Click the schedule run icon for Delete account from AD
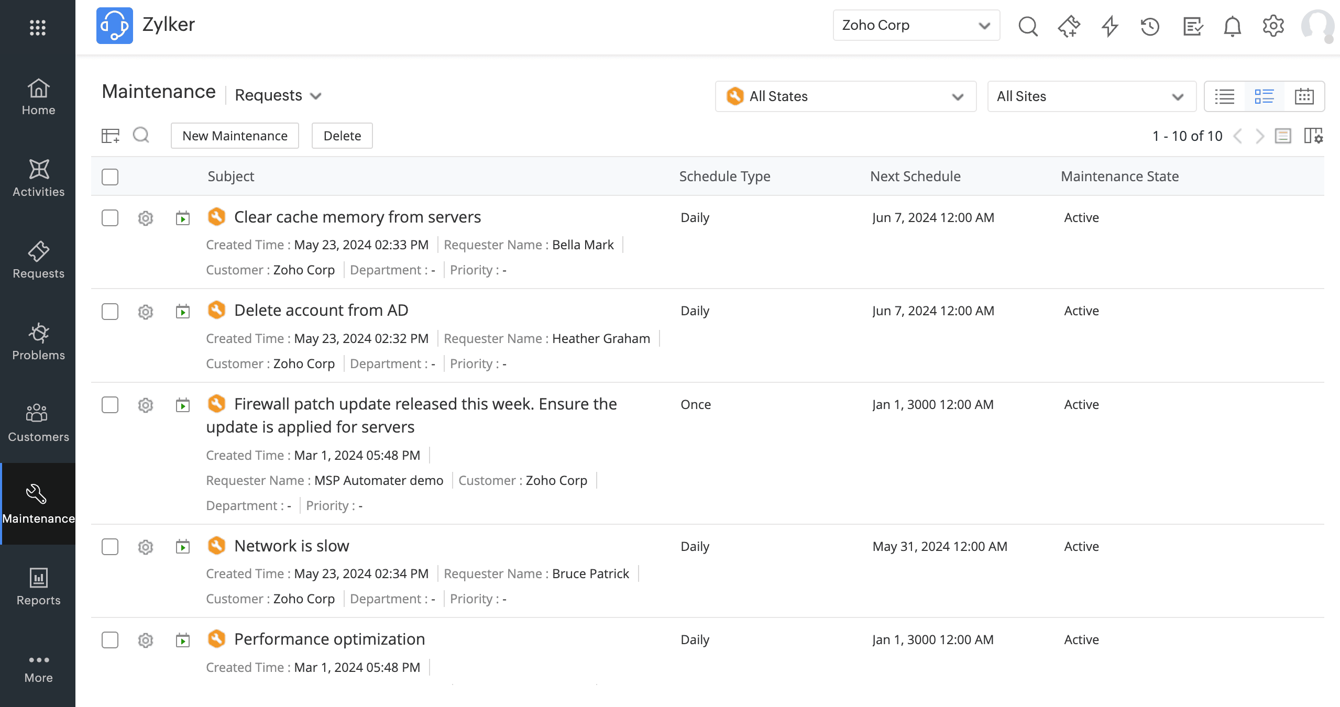Viewport: 1340px width, 707px height. coord(182,312)
